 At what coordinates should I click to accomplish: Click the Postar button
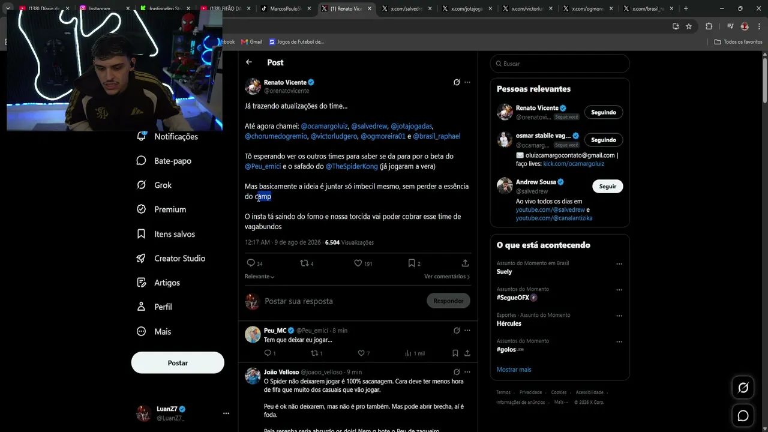[178, 362]
